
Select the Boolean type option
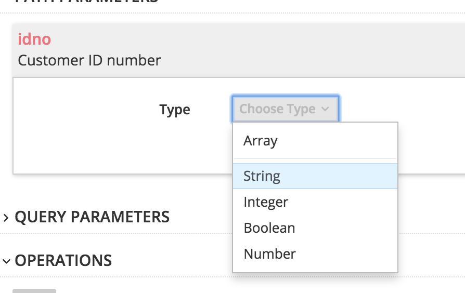pos(269,228)
